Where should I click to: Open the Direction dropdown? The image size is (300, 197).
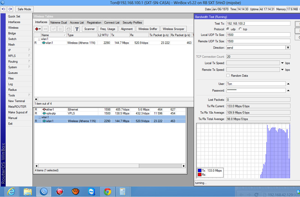click(x=288, y=47)
